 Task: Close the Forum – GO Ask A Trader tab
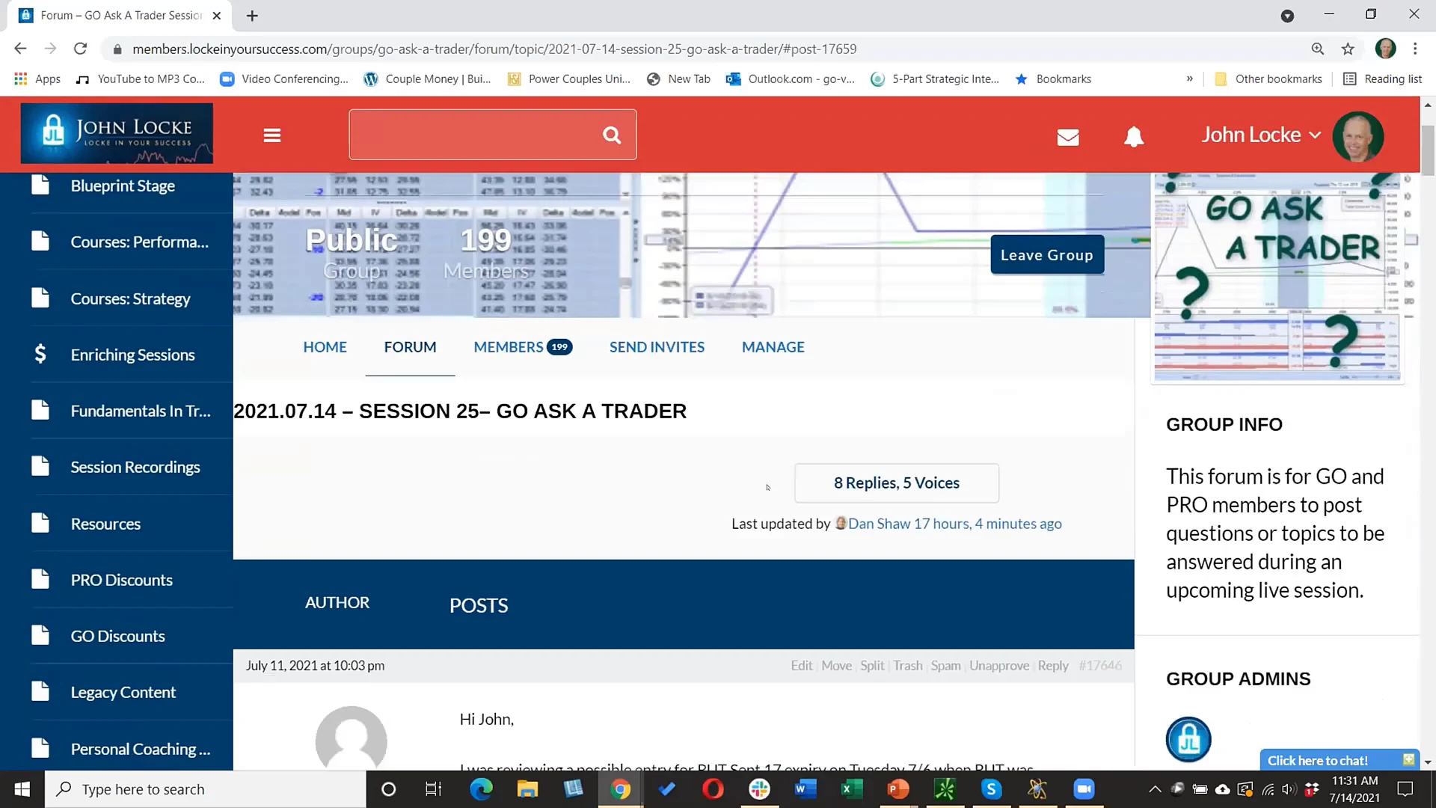click(x=217, y=16)
